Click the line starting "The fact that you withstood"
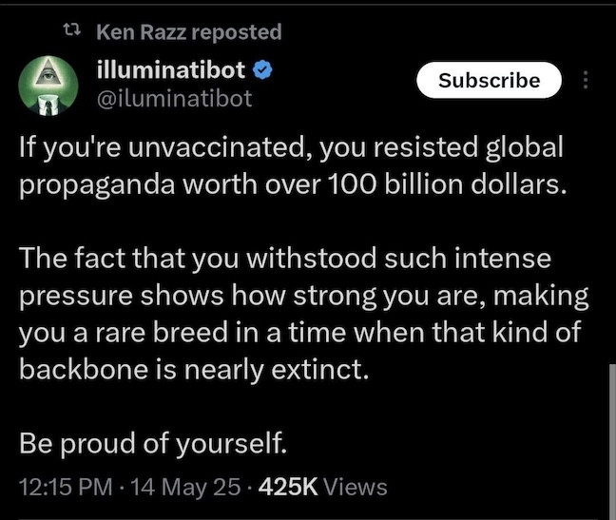616x520 pixels. click(285, 259)
